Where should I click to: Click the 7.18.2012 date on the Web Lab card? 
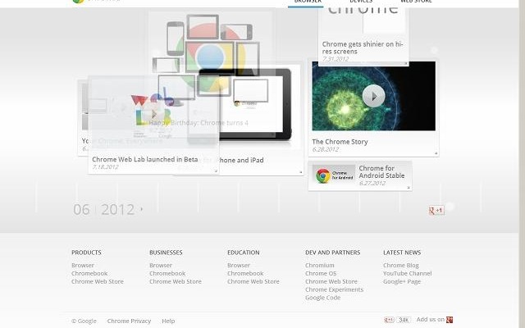(105, 166)
